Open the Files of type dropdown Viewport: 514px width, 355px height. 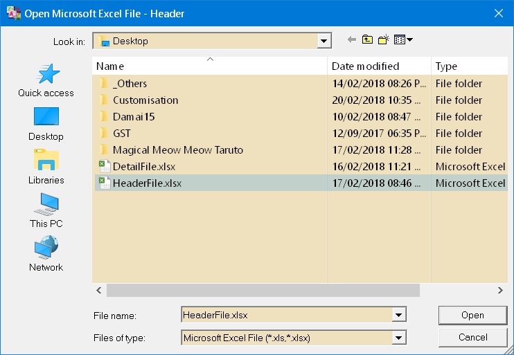[x=398, y=338]
